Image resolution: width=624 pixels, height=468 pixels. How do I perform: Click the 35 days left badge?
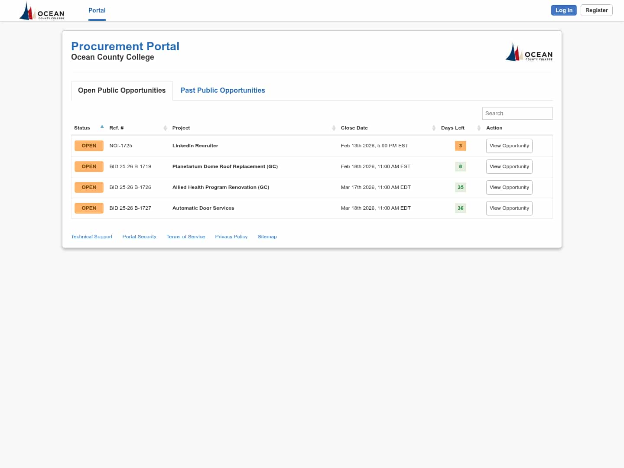[460, 187]
